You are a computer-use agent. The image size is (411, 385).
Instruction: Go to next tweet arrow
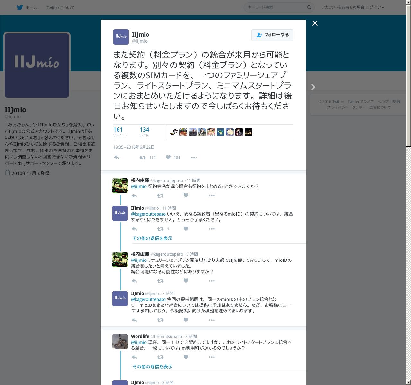point(313,87)
